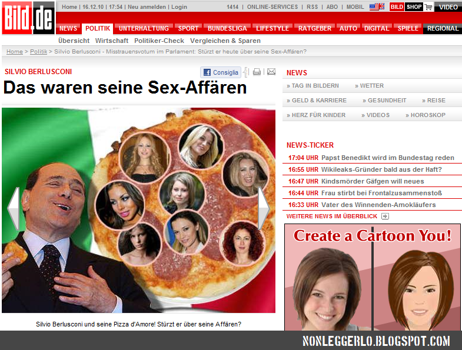Click headline Das waren seine Sex-Affären

[x=125, y=88]
